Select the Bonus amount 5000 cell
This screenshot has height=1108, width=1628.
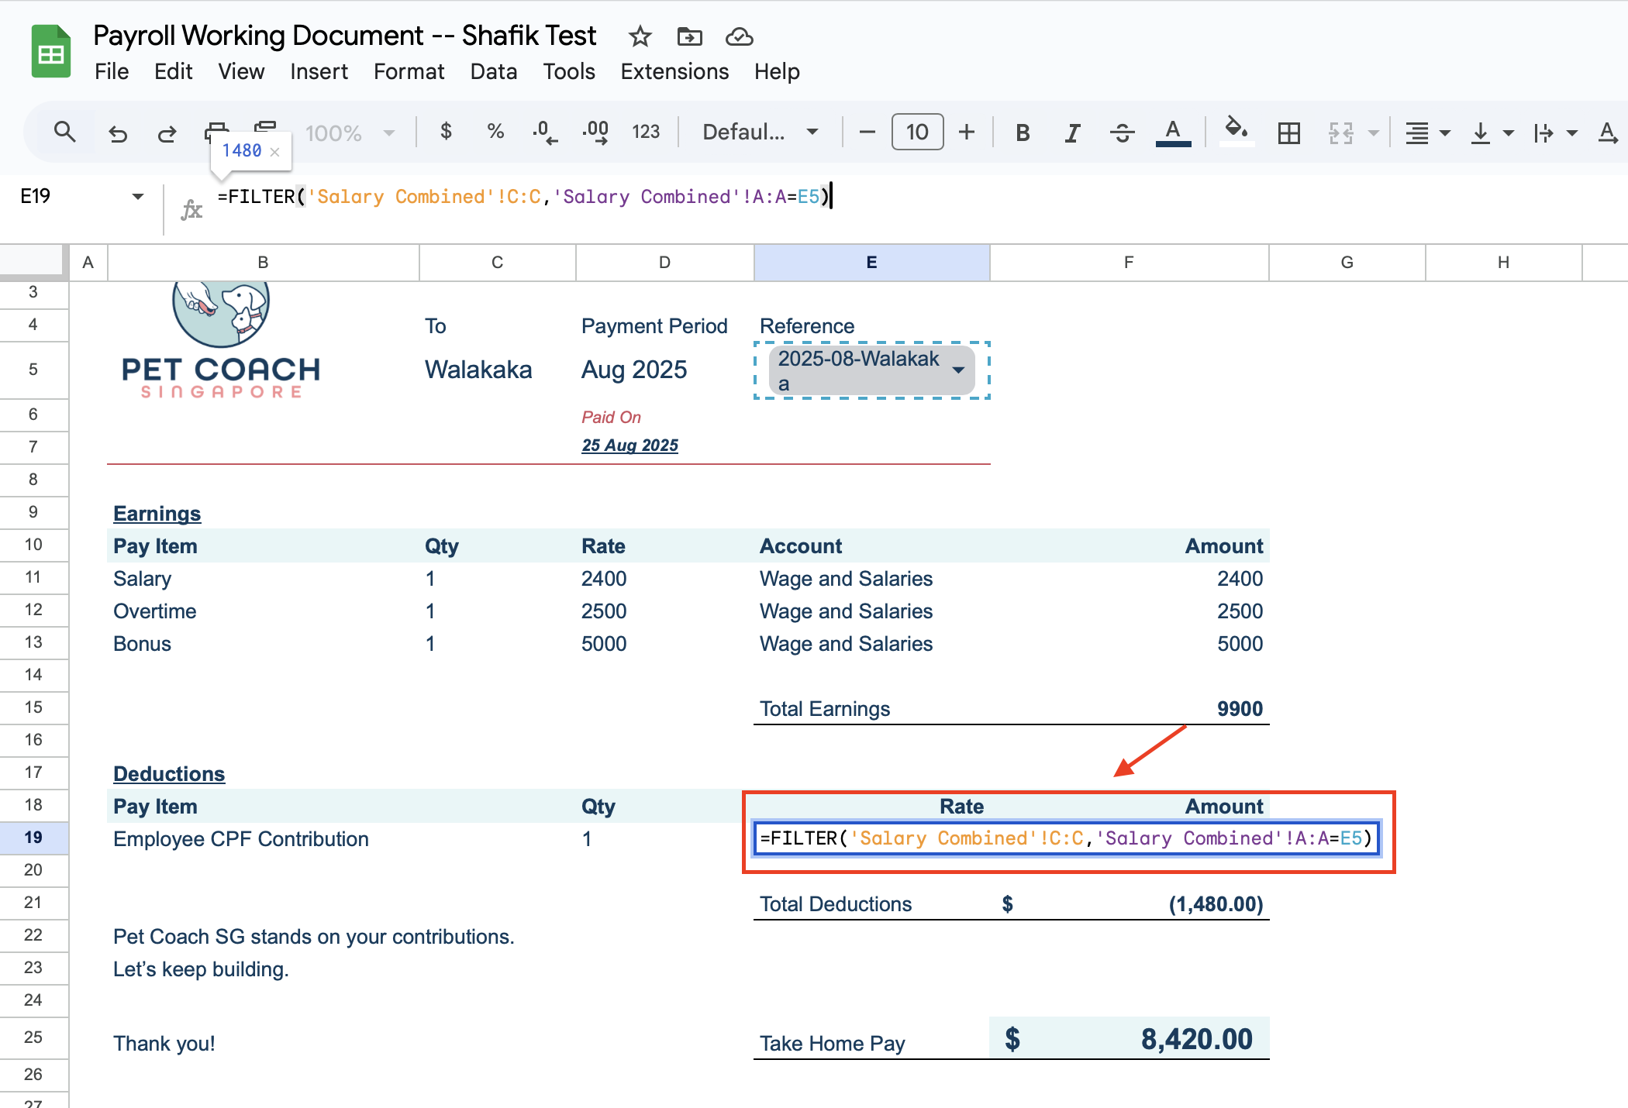(x=1129, y=644)
